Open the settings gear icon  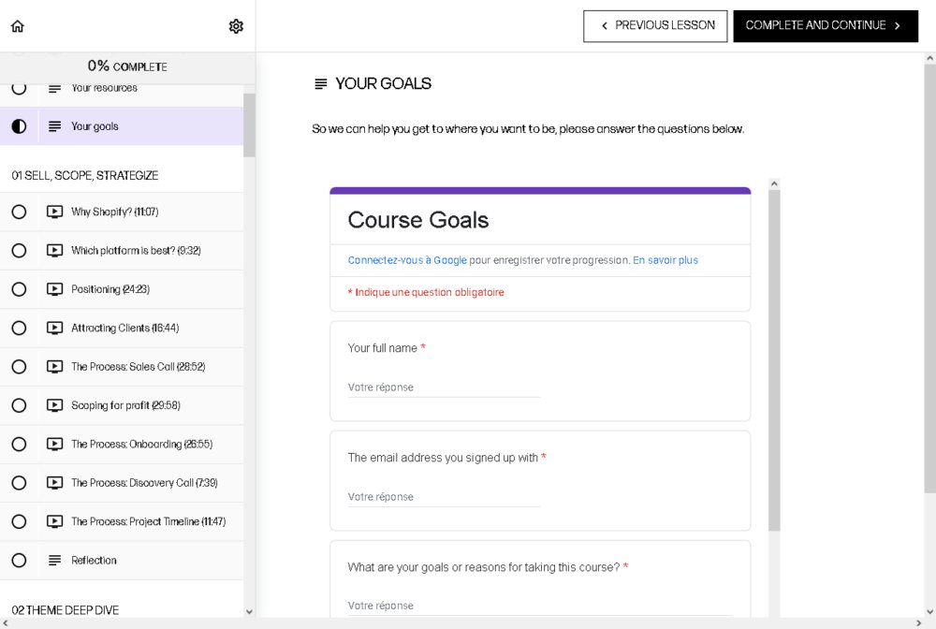pos(236,26)
